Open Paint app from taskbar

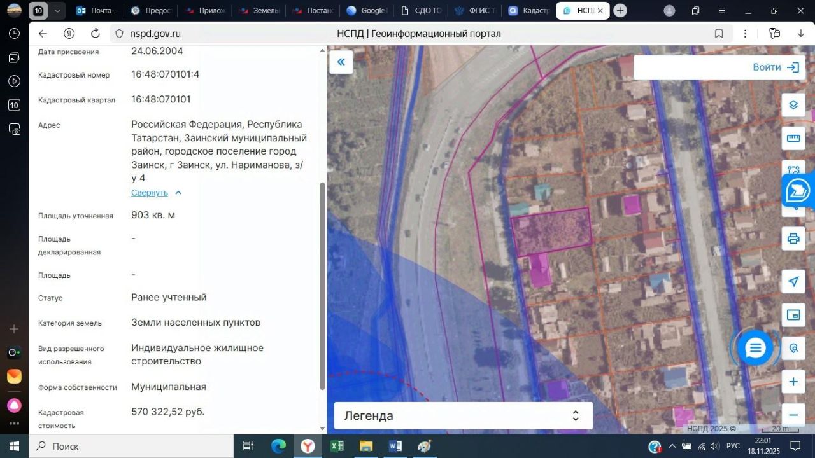click(x=424, y=446)
